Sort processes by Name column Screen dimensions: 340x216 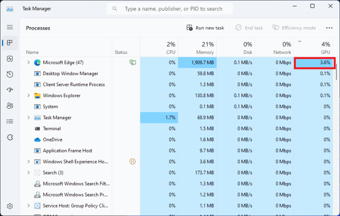66,48
